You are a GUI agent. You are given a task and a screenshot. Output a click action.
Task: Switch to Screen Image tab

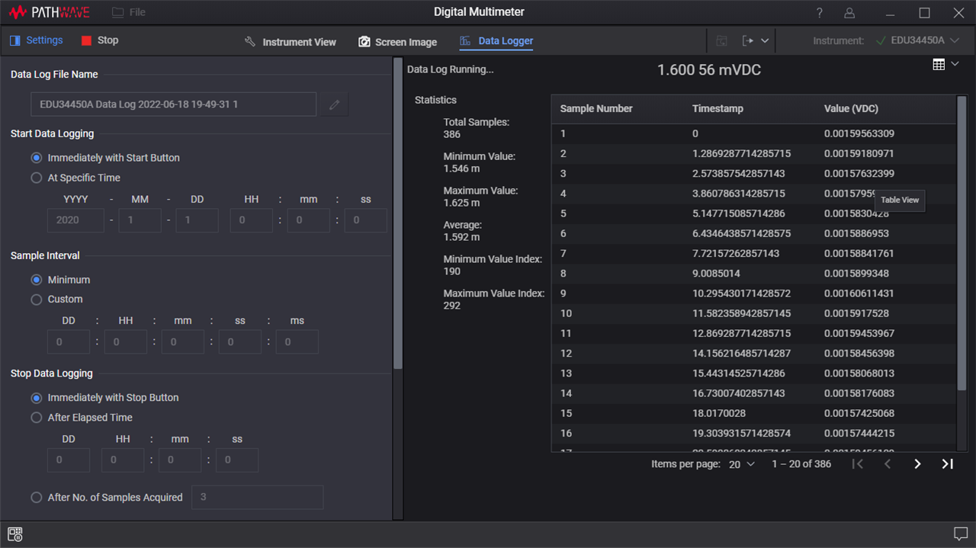(x=398, y=42)
